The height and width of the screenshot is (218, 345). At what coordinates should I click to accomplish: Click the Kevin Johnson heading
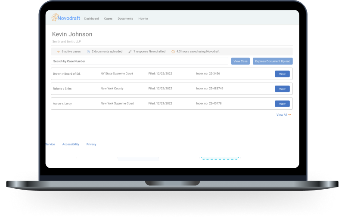tap(72, 34)
